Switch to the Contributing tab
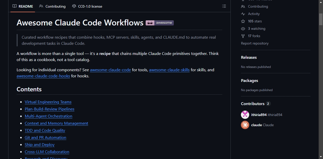The height and width of the screenshot is (159, 323). [x=52, y=6]
